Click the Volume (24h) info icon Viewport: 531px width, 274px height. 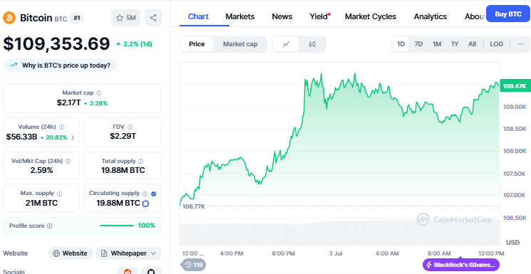[61, 127]
